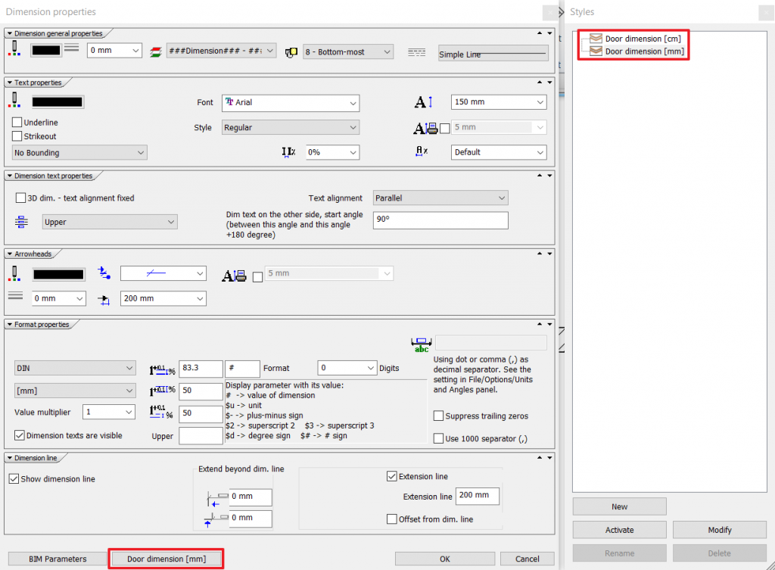Click the Extension line 200 mm field
The image size is (775, 570).
(x=477, y=496)
